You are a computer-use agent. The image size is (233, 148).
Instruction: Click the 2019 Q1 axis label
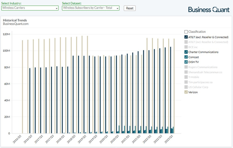[82, 139]
